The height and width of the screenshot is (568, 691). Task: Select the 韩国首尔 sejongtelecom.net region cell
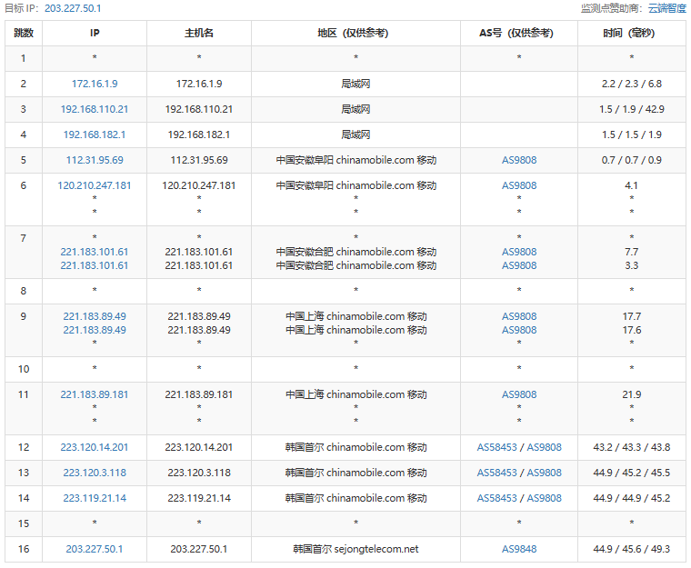(x=356, y=550)
